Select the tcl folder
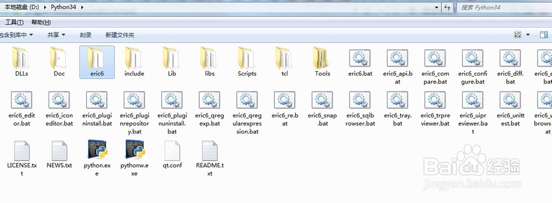 pos(284,62)
